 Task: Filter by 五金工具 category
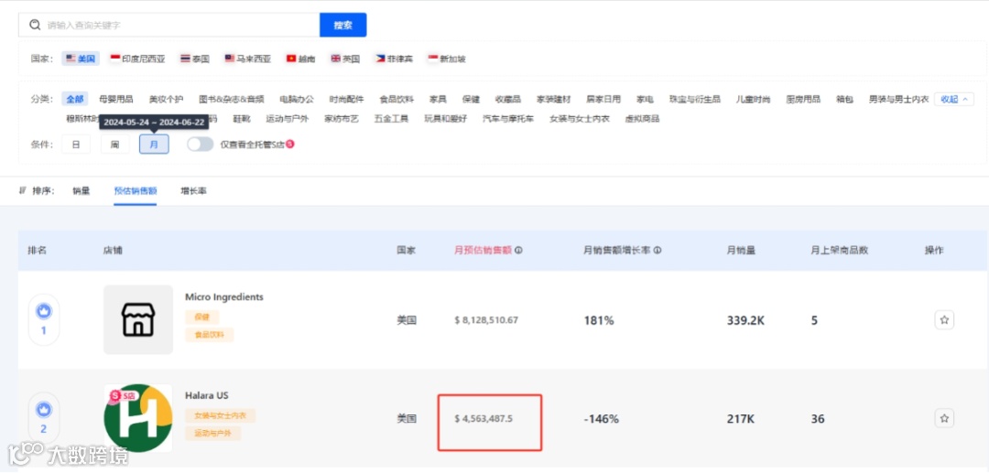391,118
